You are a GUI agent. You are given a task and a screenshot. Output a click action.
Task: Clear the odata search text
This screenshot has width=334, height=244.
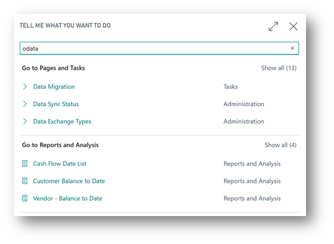292,48
